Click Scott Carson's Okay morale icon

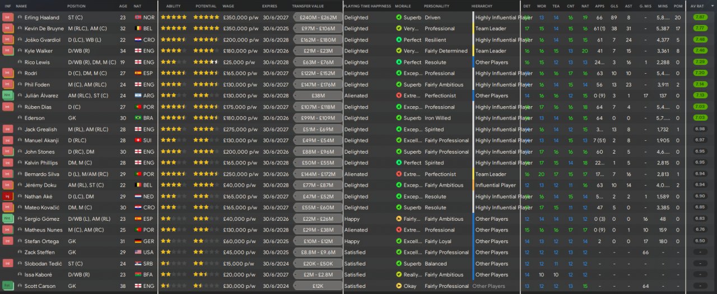[x=399, y=286]
